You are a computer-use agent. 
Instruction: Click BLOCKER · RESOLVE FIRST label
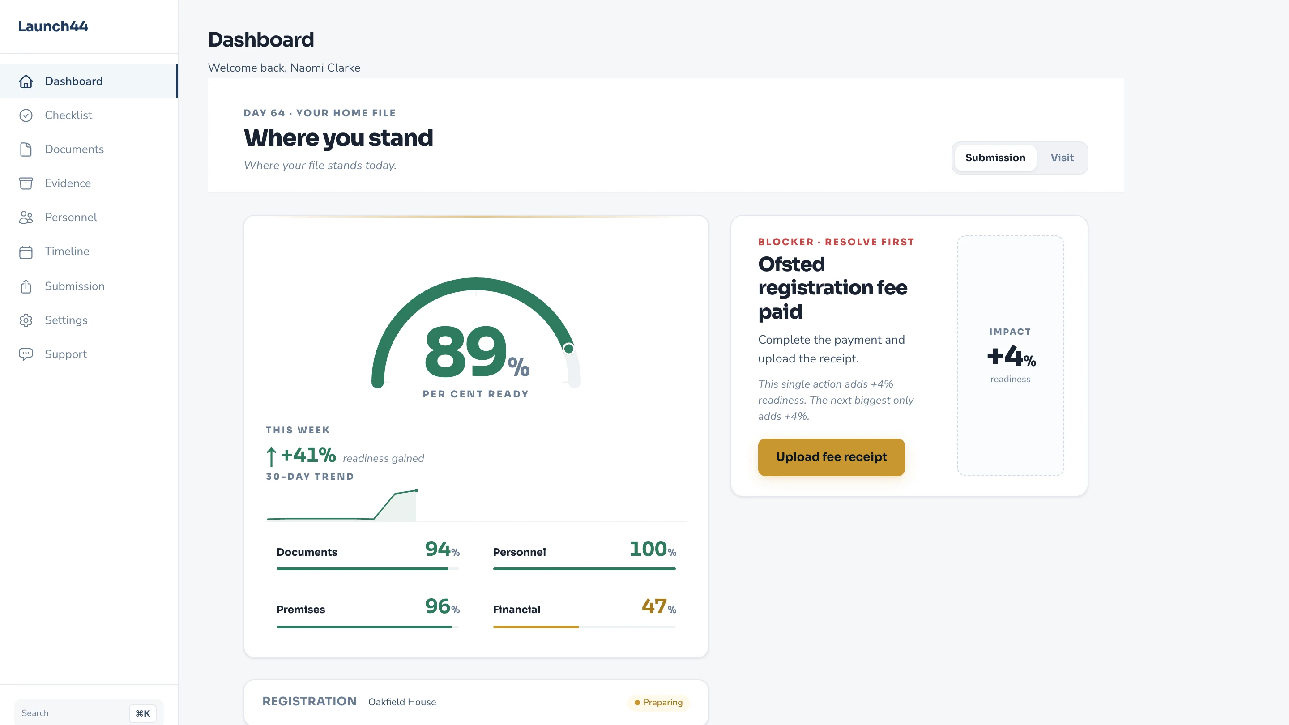tap(836, 242)
